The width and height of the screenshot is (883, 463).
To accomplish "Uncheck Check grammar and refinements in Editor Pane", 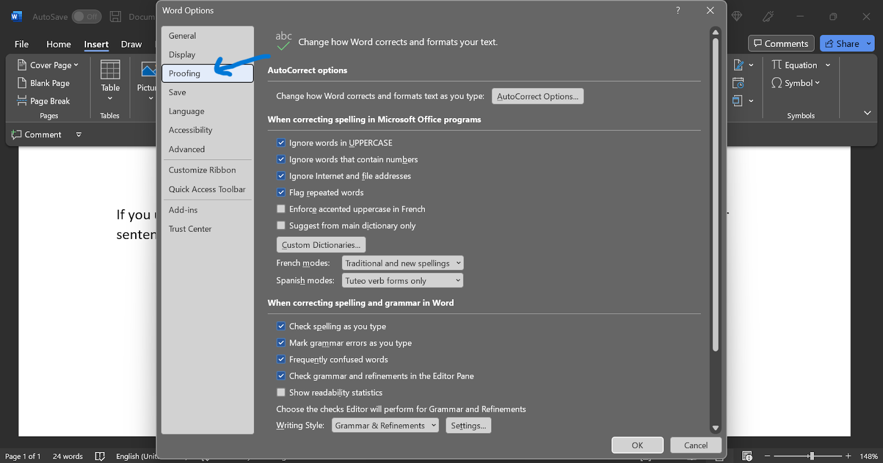I will tap(281, 376).
